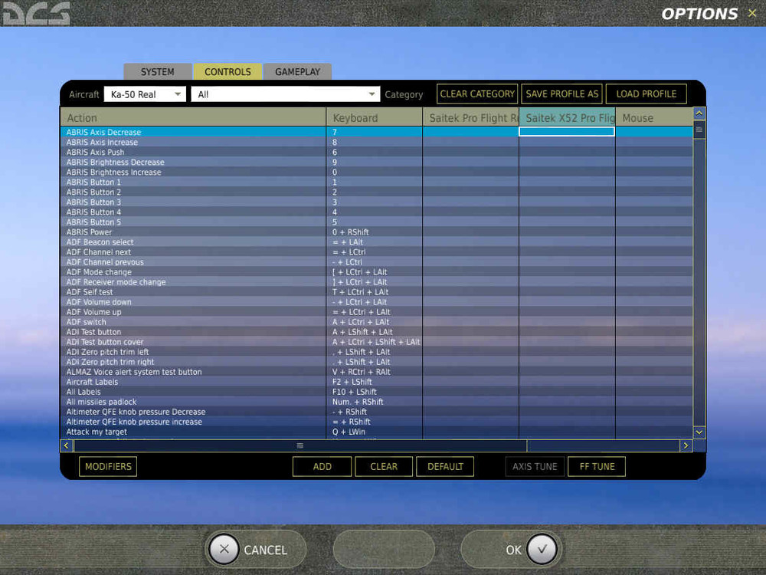Select the 'ABRIS Button 5' row
Viewport: 766px width, 575px height.
tap(376, 222)
